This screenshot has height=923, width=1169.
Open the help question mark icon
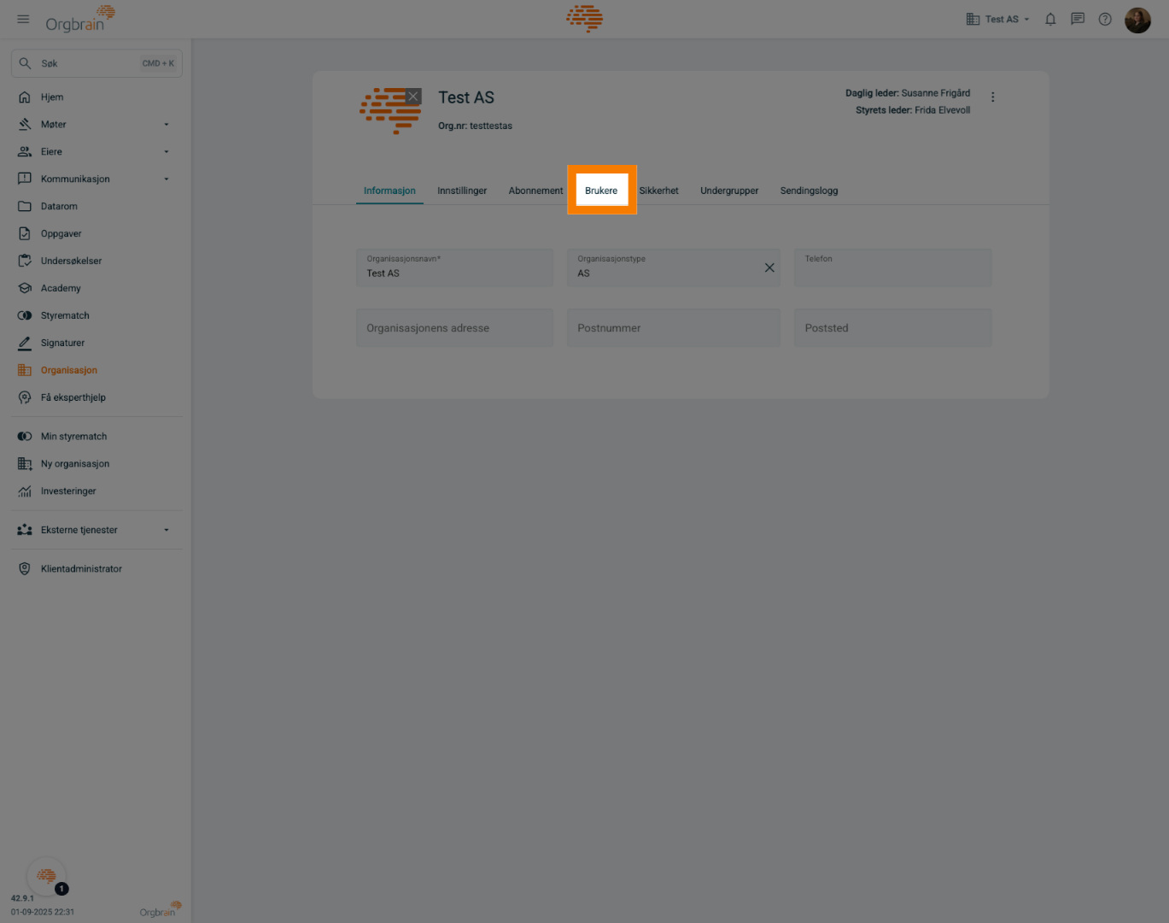[x=1105, y=19]
